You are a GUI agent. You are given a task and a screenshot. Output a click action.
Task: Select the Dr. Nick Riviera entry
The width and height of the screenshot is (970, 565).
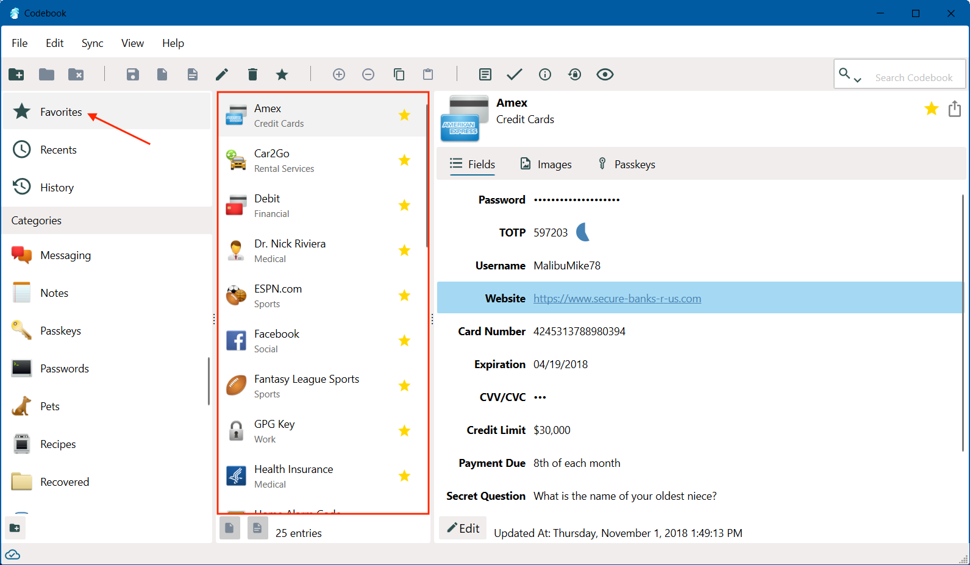pyautogui.click(x=322, y=251)
